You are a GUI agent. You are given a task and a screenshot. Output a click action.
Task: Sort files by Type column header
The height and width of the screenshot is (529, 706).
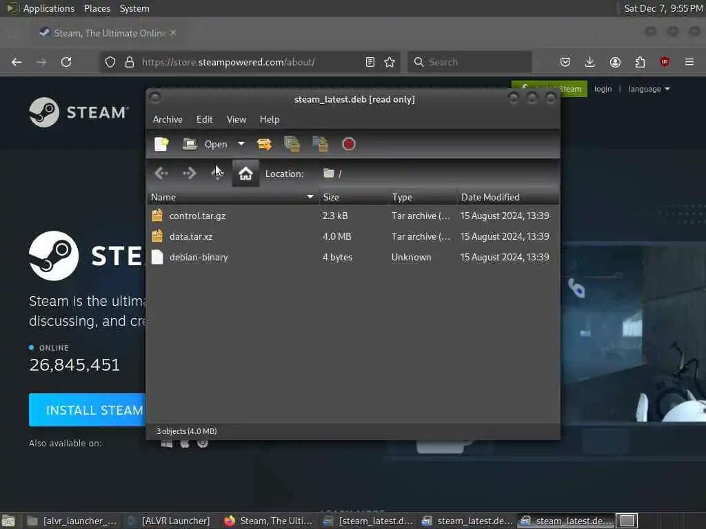[423, 197]
